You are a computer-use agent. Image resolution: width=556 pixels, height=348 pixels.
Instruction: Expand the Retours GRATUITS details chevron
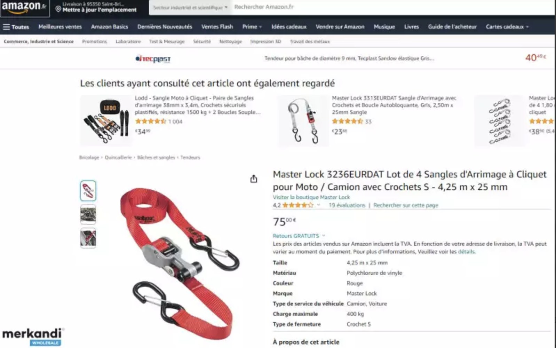[x=324, y=236]
